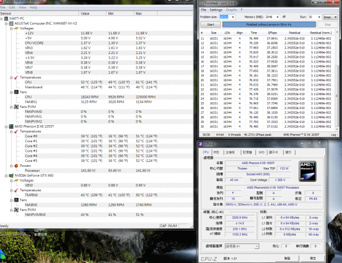Select the Mainboard temperature row
This screenshot has width=342, height=263.
(96, 87)
